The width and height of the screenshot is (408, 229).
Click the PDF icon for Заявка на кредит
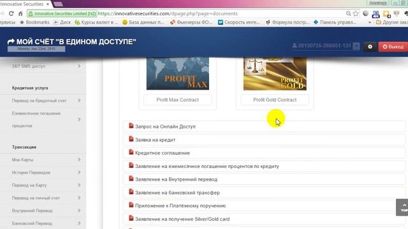pyautogui.click(x=131, y=139)
